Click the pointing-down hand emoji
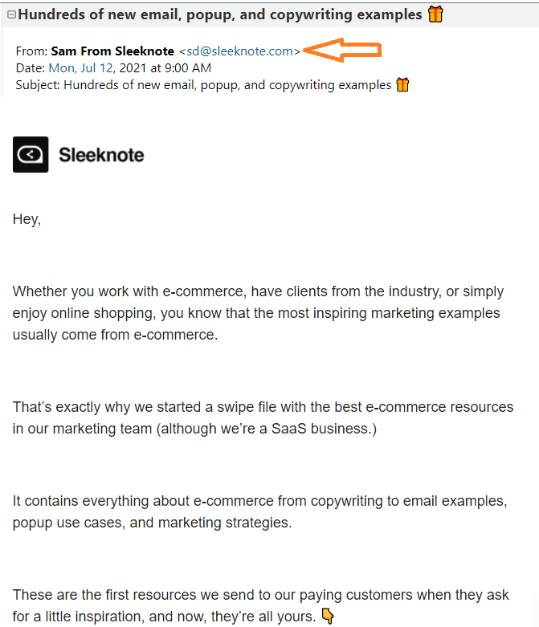 click(x=328, y=617)
